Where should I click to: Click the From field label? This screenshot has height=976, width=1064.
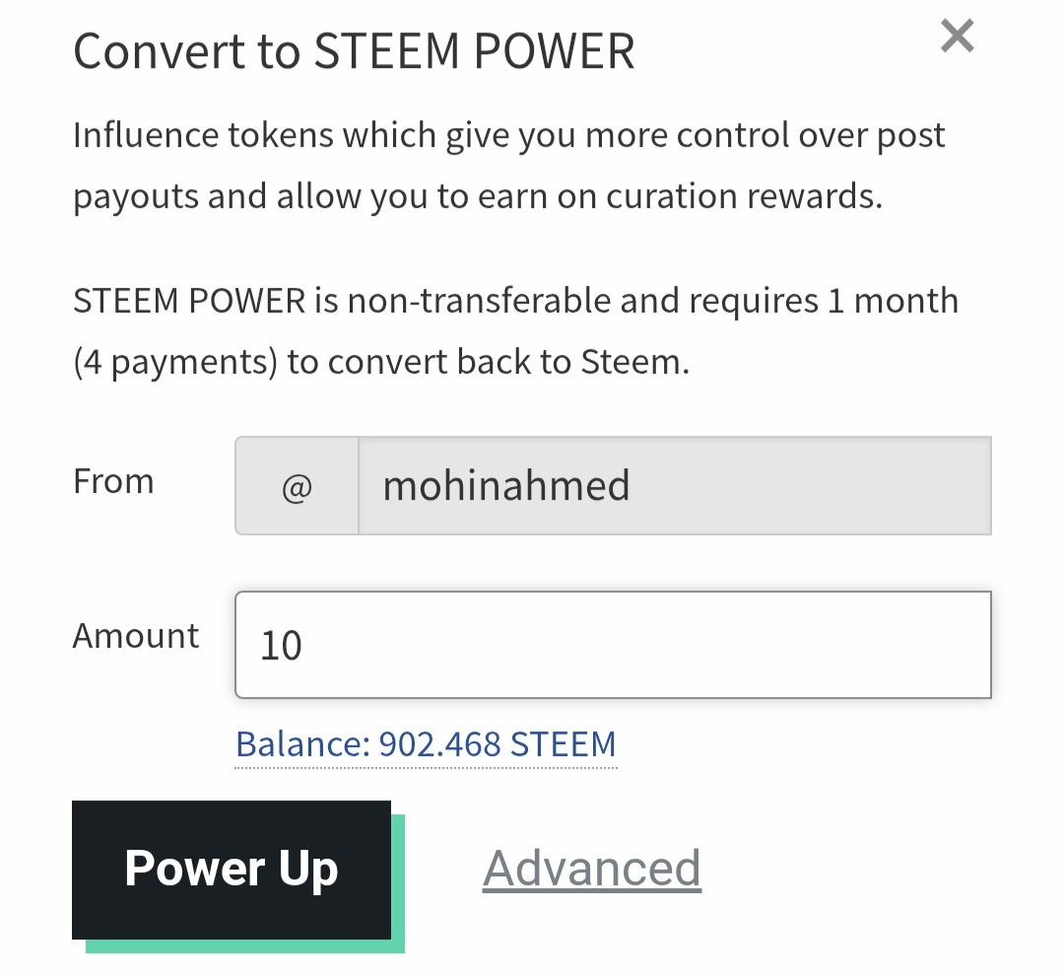[113, 482]
